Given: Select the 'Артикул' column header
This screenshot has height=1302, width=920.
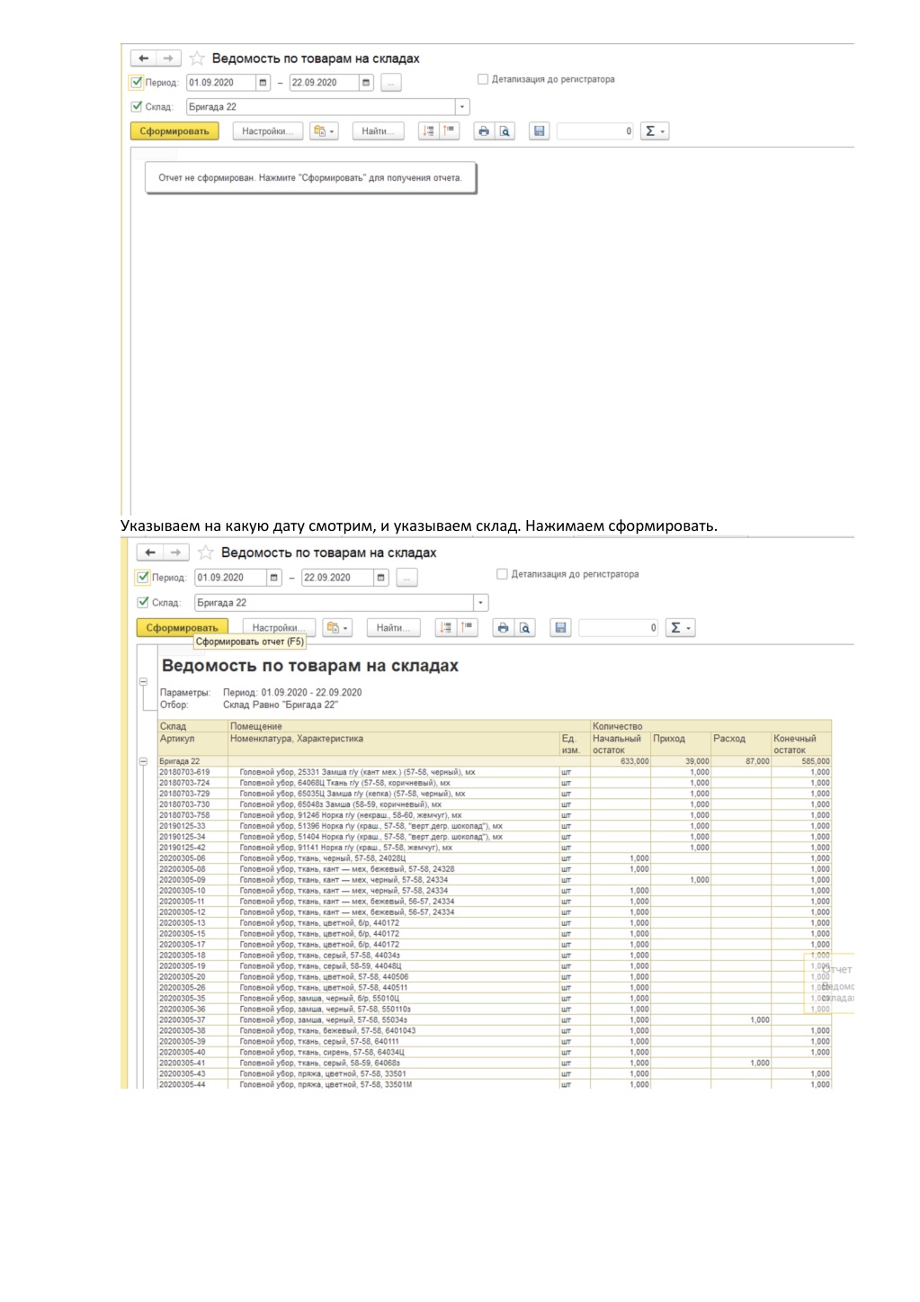Looking at the screenshot, I should [x=192, y=744].
